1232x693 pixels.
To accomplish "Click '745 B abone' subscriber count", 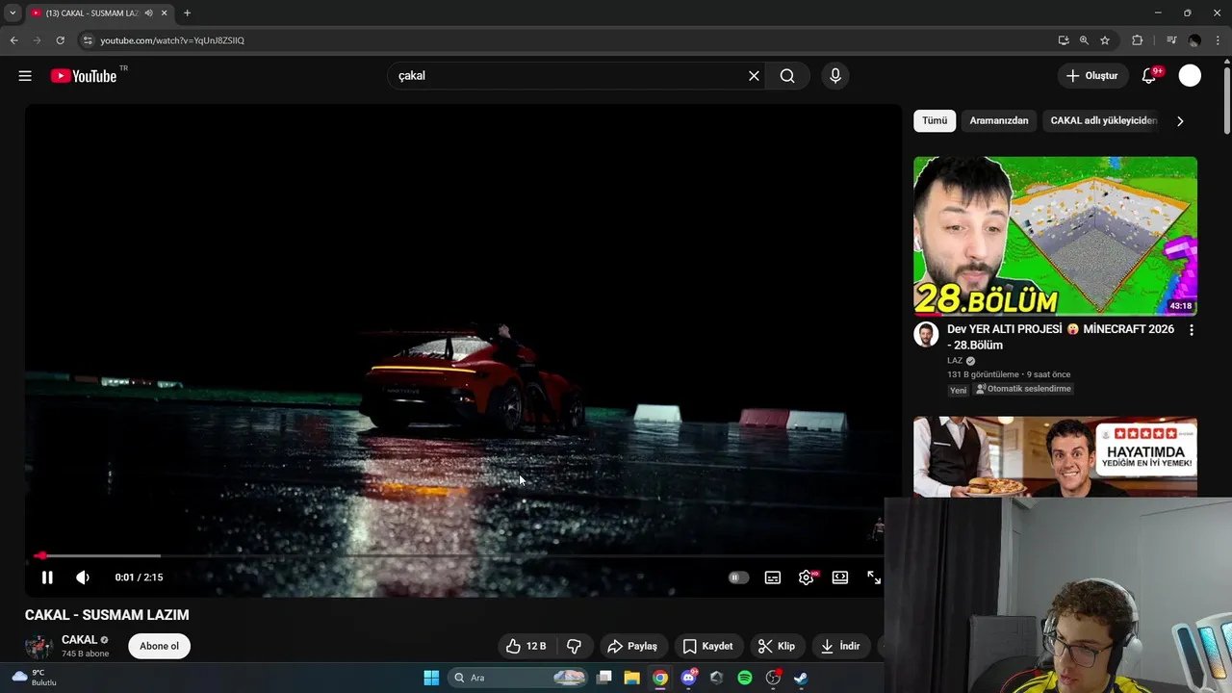I will coord(85,654).
